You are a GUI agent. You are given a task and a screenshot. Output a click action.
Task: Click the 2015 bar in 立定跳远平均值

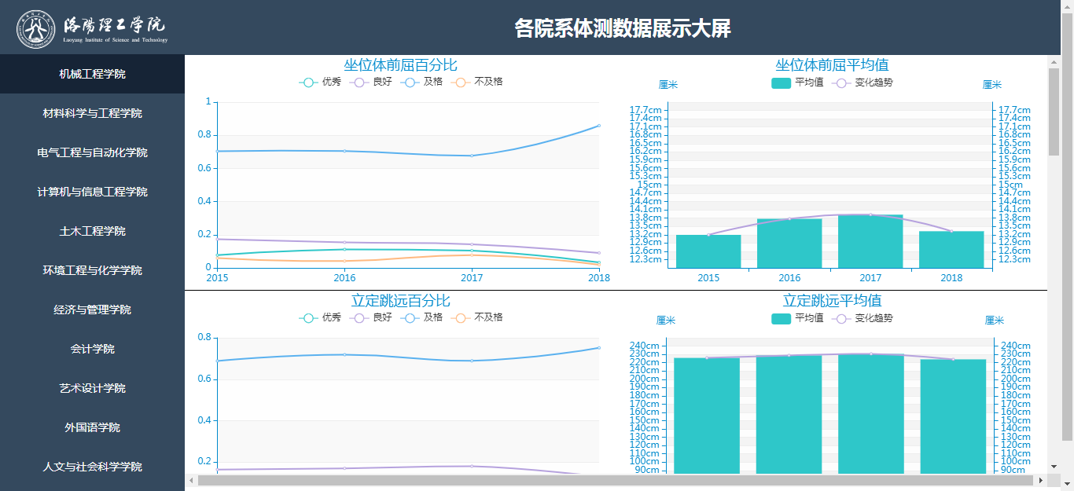click(x=707, y=416)
